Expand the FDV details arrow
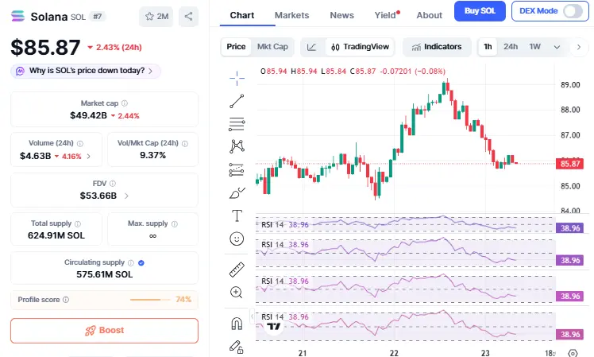594x357 pixels. pos(127,196)
